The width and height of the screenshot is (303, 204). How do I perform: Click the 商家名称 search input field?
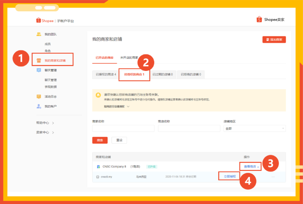[x=123, y=128]
